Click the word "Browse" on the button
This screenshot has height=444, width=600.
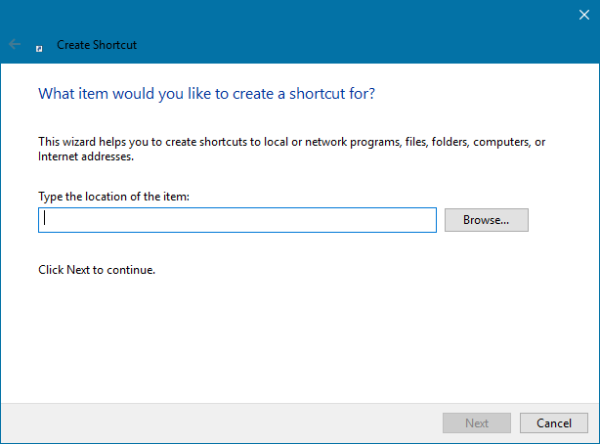pyautogui.click(x=481, y=220)
